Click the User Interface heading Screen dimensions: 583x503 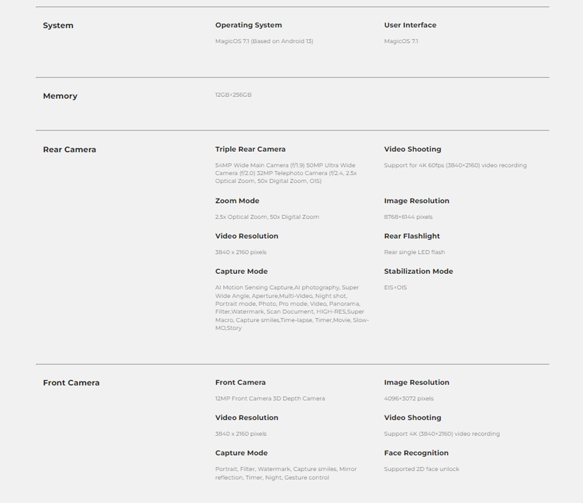[x=410, y=25]
